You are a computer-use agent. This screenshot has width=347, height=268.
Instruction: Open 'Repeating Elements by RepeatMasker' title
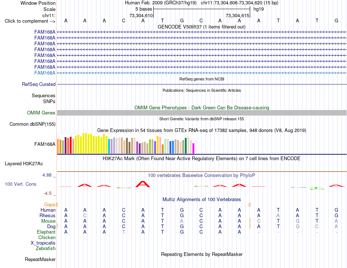pos(202,254)
